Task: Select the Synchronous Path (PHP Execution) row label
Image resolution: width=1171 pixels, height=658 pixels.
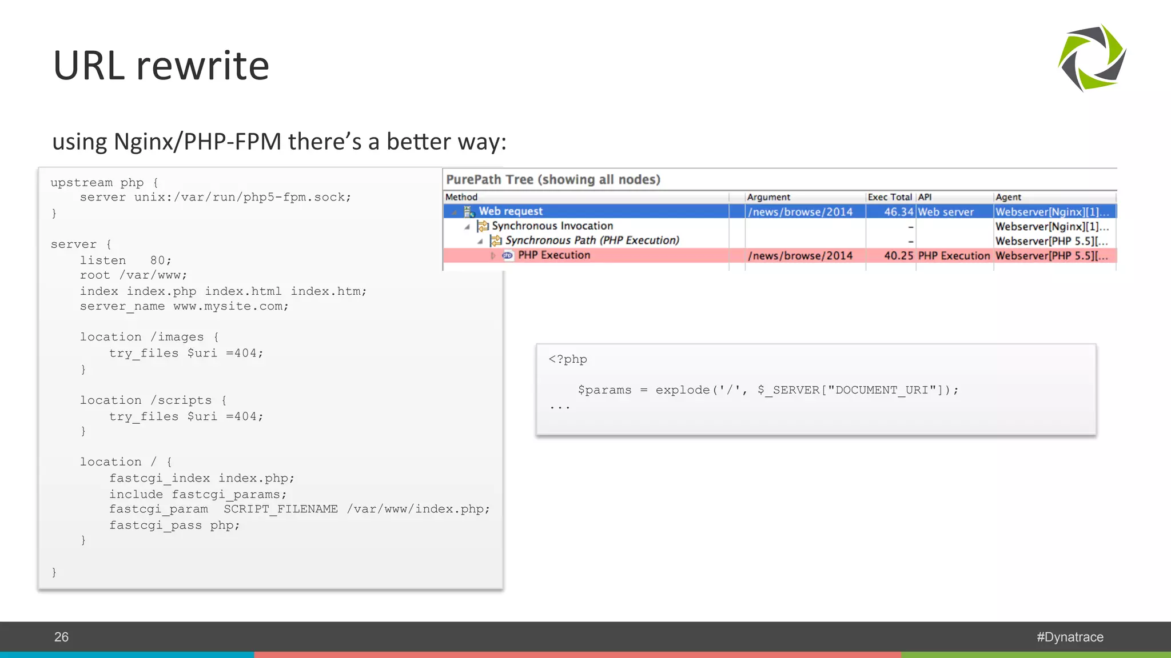Action: [592, 240]
